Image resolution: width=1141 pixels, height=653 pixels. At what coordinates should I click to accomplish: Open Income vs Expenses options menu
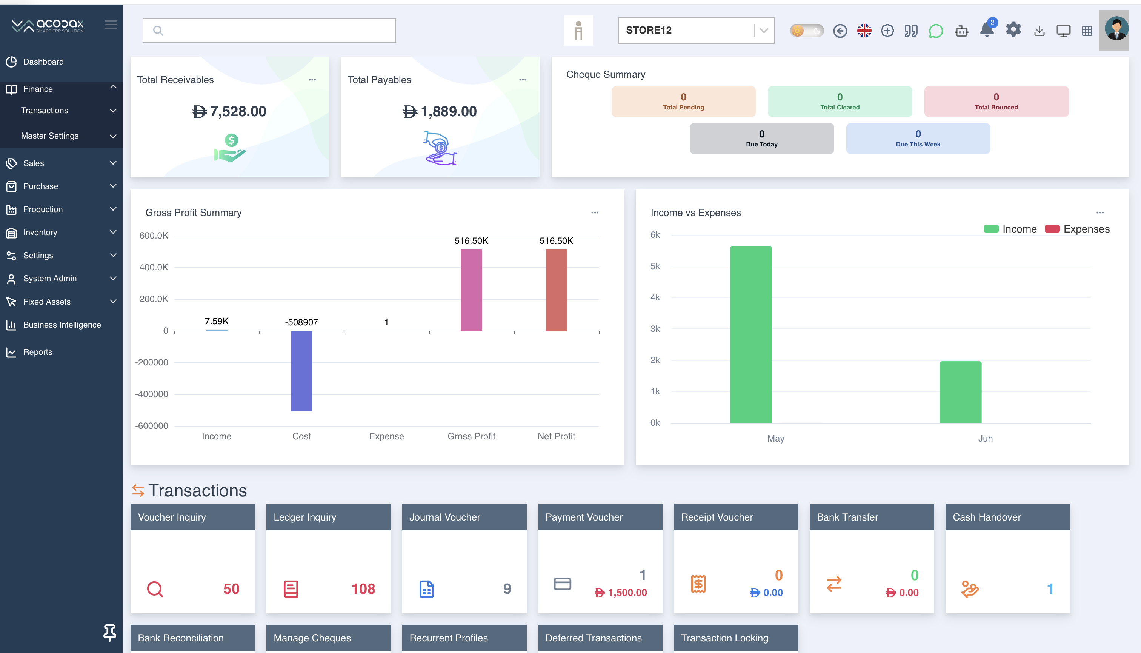[x=1100, y=213]
